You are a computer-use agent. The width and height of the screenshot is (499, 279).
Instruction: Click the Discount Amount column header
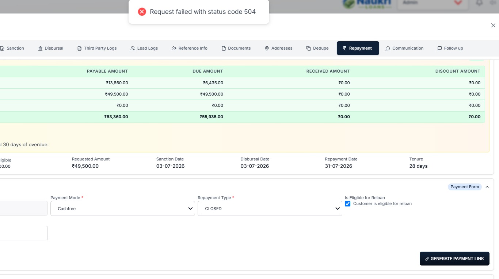[x=458, y=71]
